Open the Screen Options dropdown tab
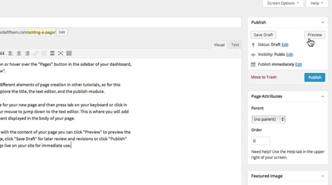 283,3
